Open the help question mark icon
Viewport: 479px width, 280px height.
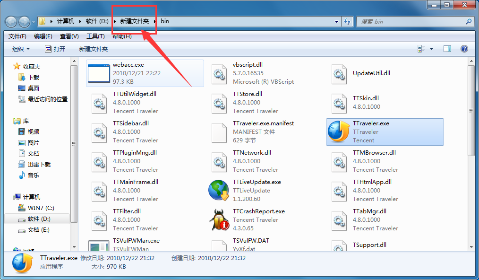pyautogui.click(x=464, y=49)
